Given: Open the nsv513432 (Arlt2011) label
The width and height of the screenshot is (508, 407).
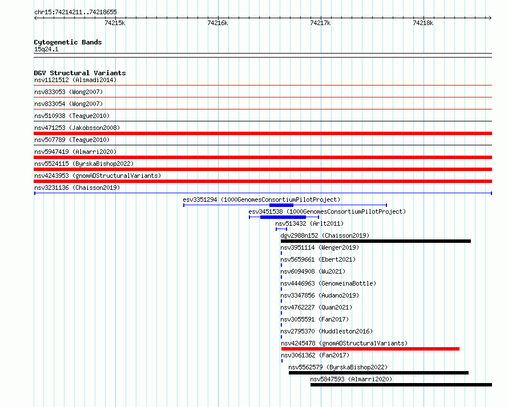Looking at the screenshot, I should [309, 223].
